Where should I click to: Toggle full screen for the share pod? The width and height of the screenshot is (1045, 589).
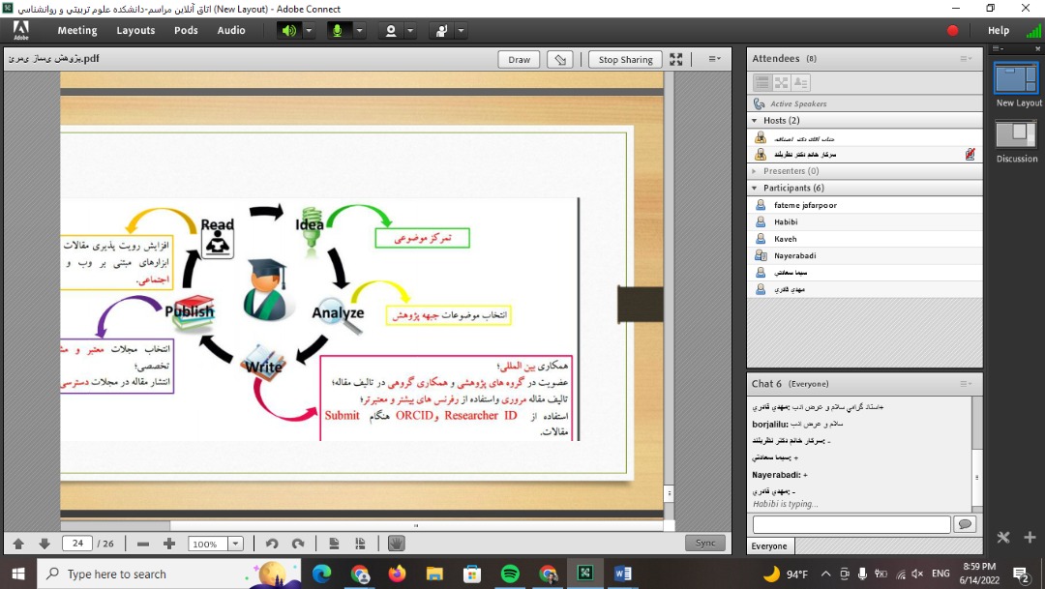click(676, 60)
